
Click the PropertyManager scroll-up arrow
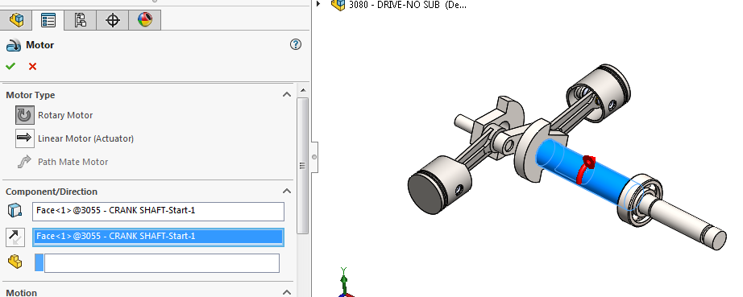(303, 90)
